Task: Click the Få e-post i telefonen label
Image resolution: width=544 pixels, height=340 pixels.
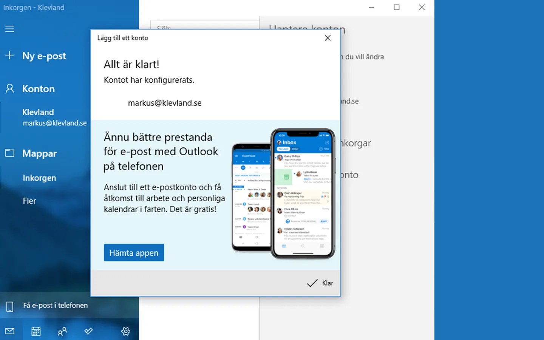Action: tap(55, 305)
